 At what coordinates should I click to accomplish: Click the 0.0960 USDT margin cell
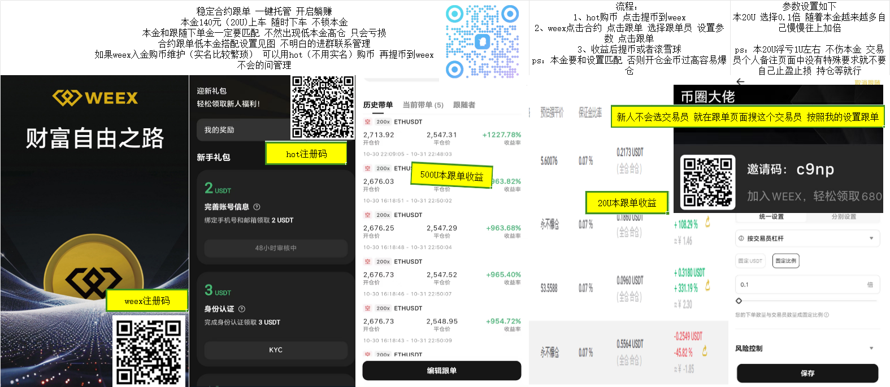[x=630, y=280]
